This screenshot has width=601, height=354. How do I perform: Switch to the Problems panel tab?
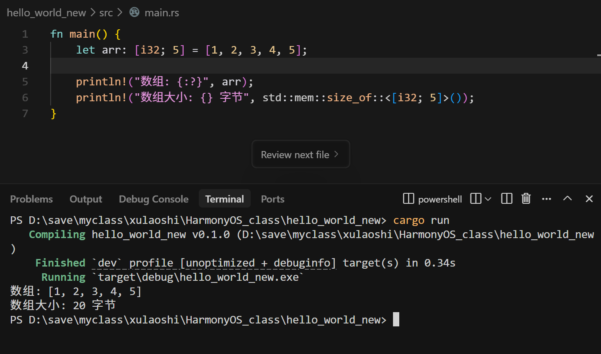click(x=31, y=199)
